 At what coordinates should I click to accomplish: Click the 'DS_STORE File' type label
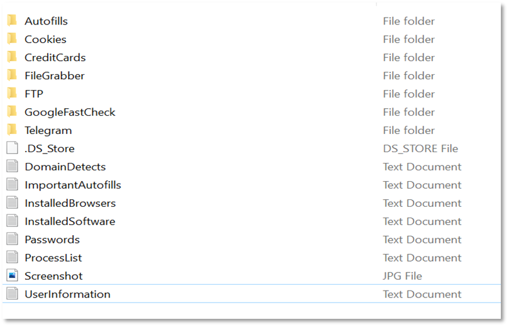(420, 148)
